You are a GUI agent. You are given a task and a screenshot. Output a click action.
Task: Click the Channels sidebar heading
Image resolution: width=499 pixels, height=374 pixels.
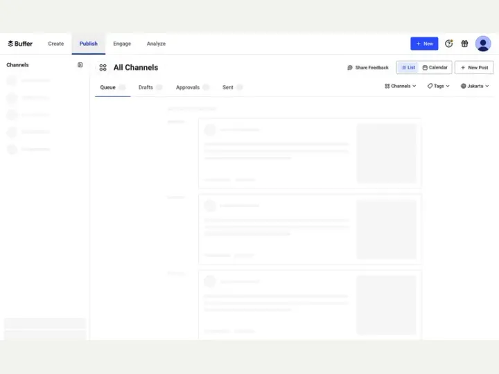[x=17, y=65]
